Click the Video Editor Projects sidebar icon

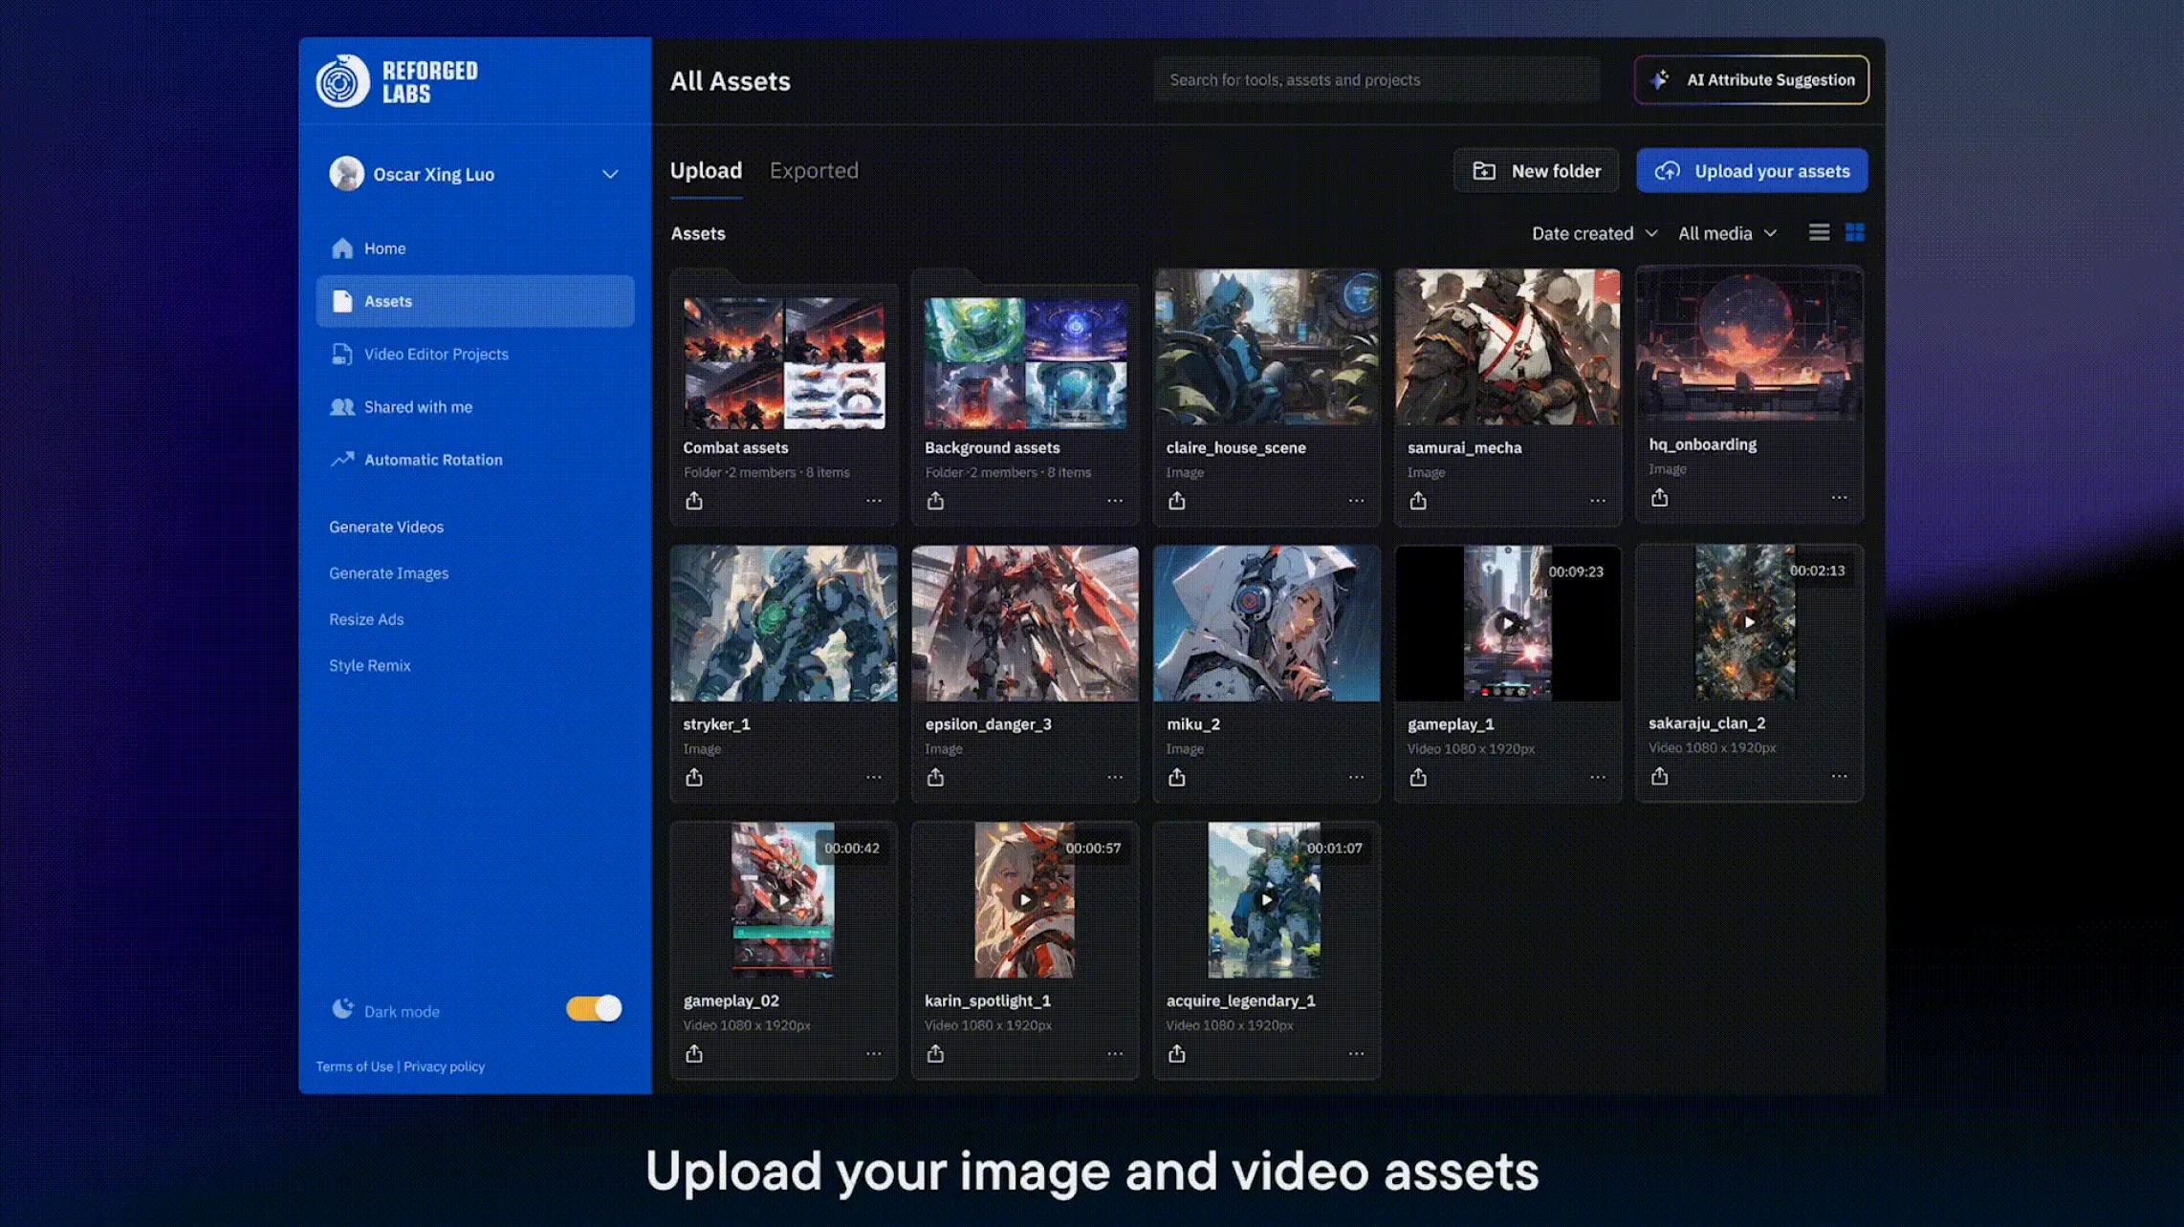[342, 355]
